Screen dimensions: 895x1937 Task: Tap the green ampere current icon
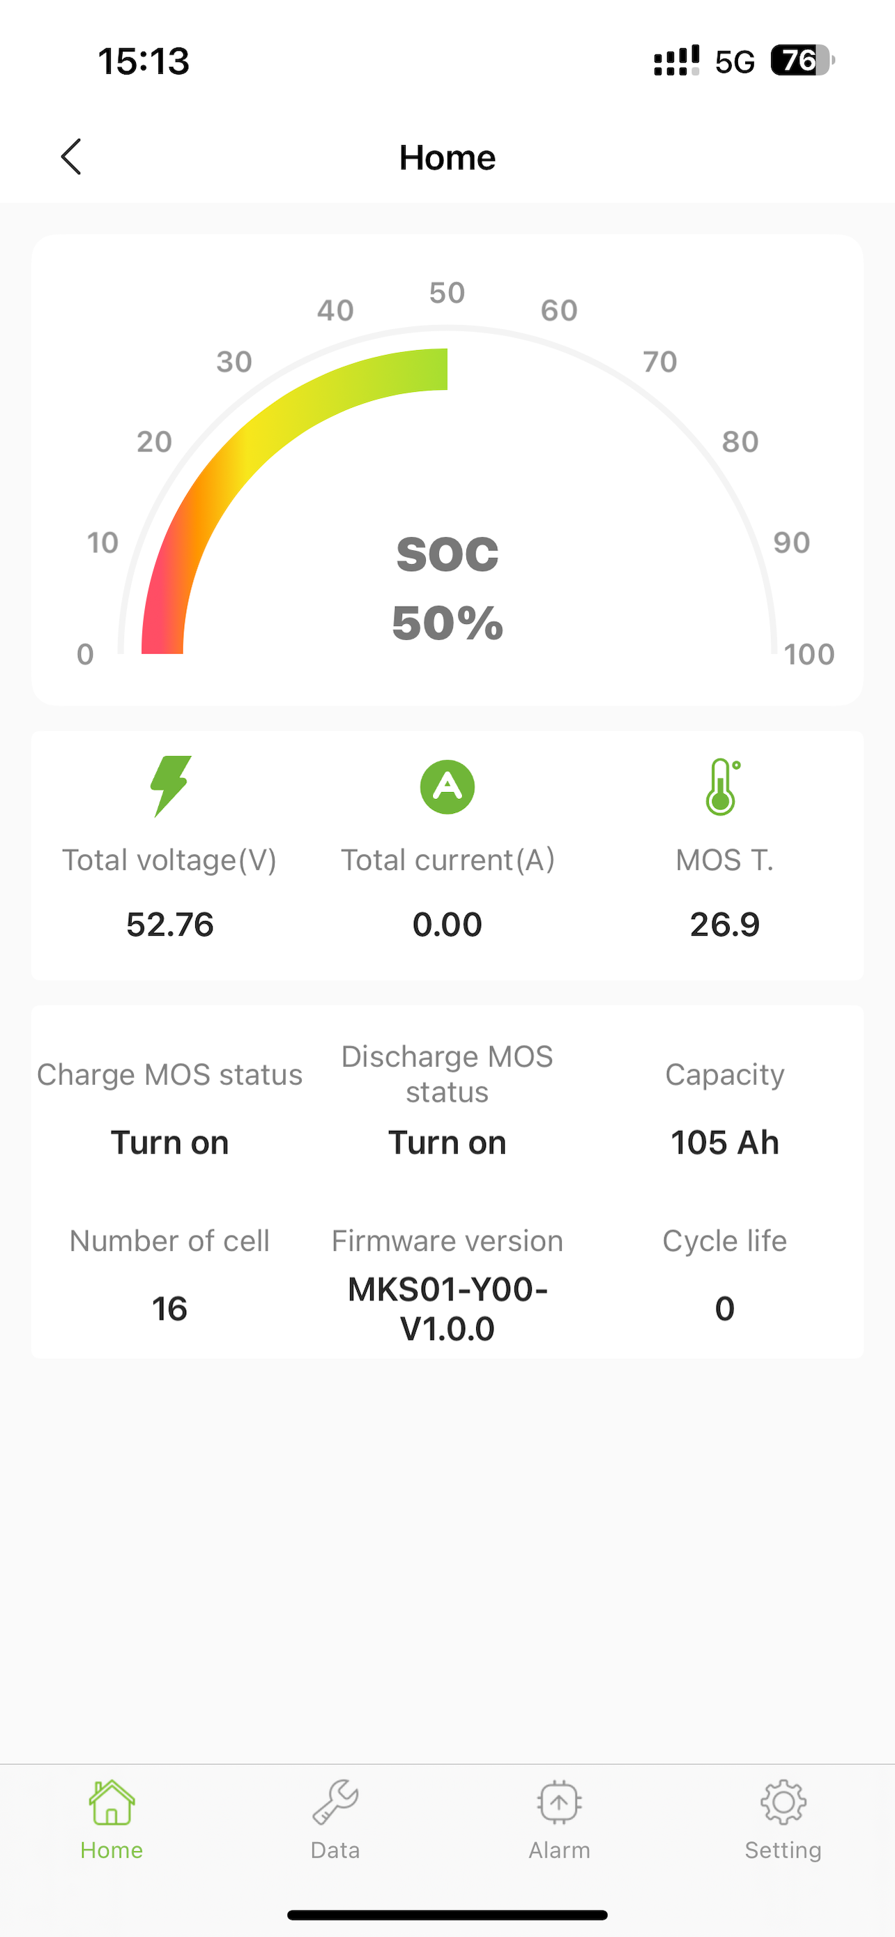447,787
